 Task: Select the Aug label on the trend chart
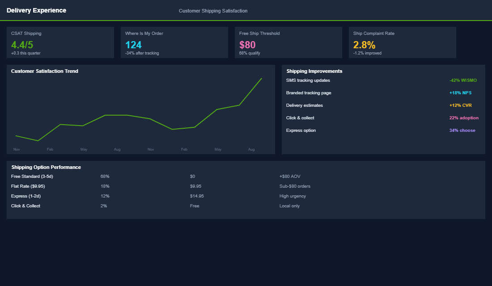point(251,149)
